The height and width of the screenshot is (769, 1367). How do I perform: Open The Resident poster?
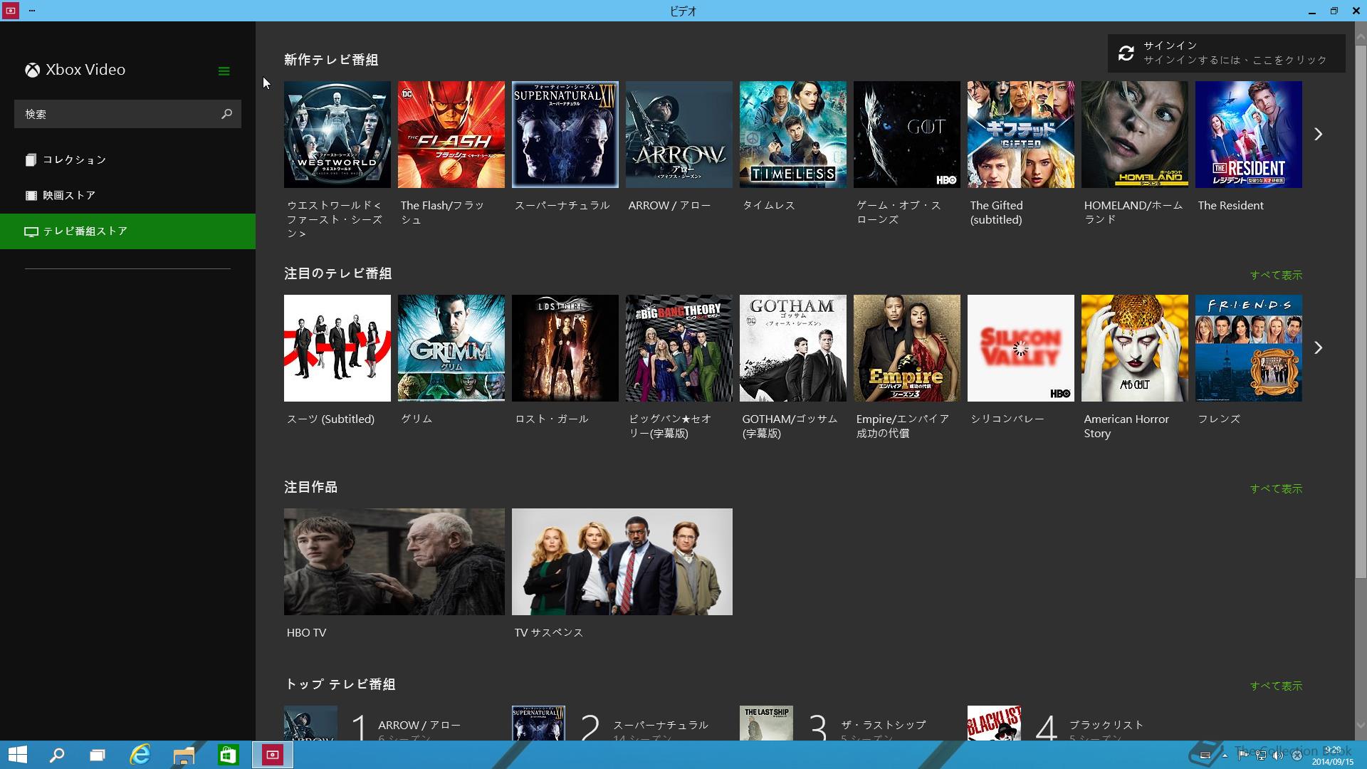(x=1249, y=135)
